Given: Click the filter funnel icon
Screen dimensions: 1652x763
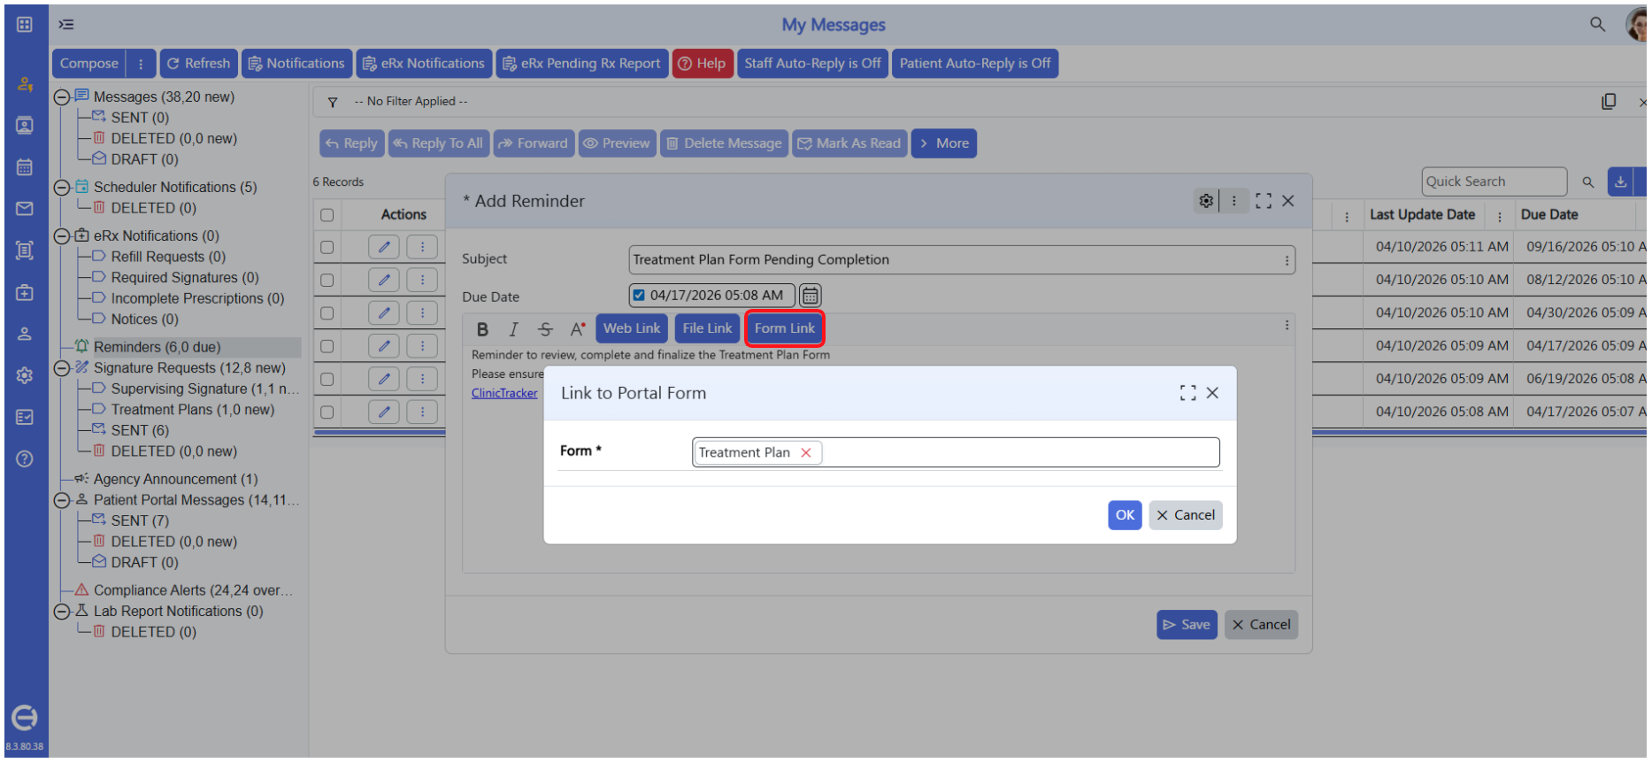Looking at the screenshot, I should click(333, 102).
